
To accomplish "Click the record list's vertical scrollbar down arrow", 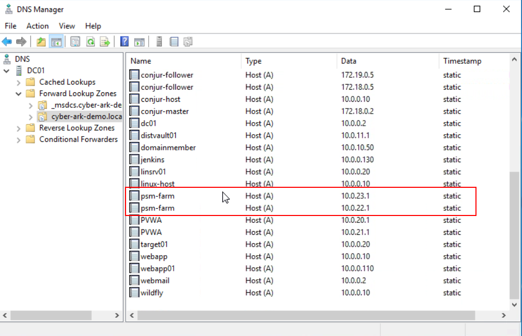I will click(514, 305).
